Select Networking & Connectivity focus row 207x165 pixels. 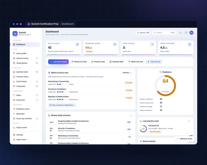pyautogui.click(x=90, y=83)
